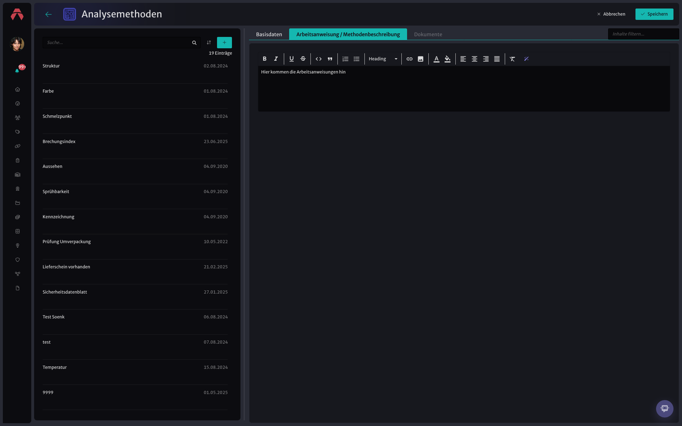Clear text formatting
This screenshot has width=682, height=426.
513,59
